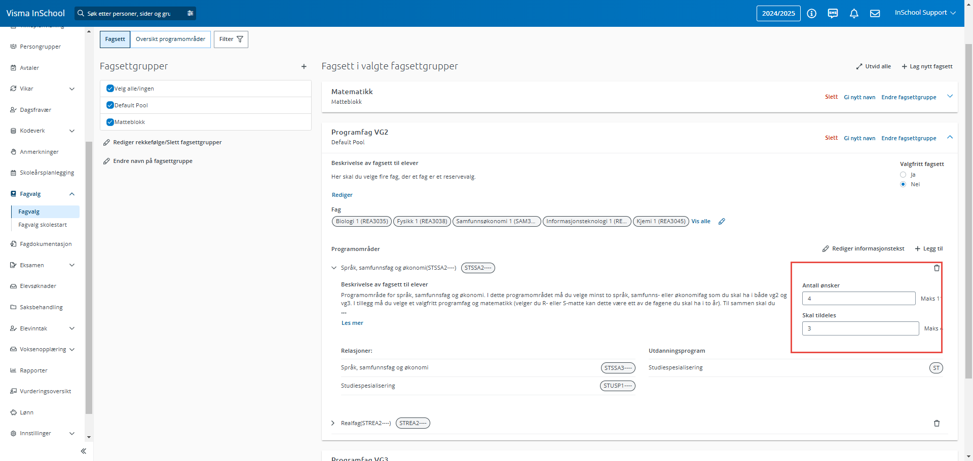Collapse Språk, samfunnsfag og økonomi row

[333, 268]
